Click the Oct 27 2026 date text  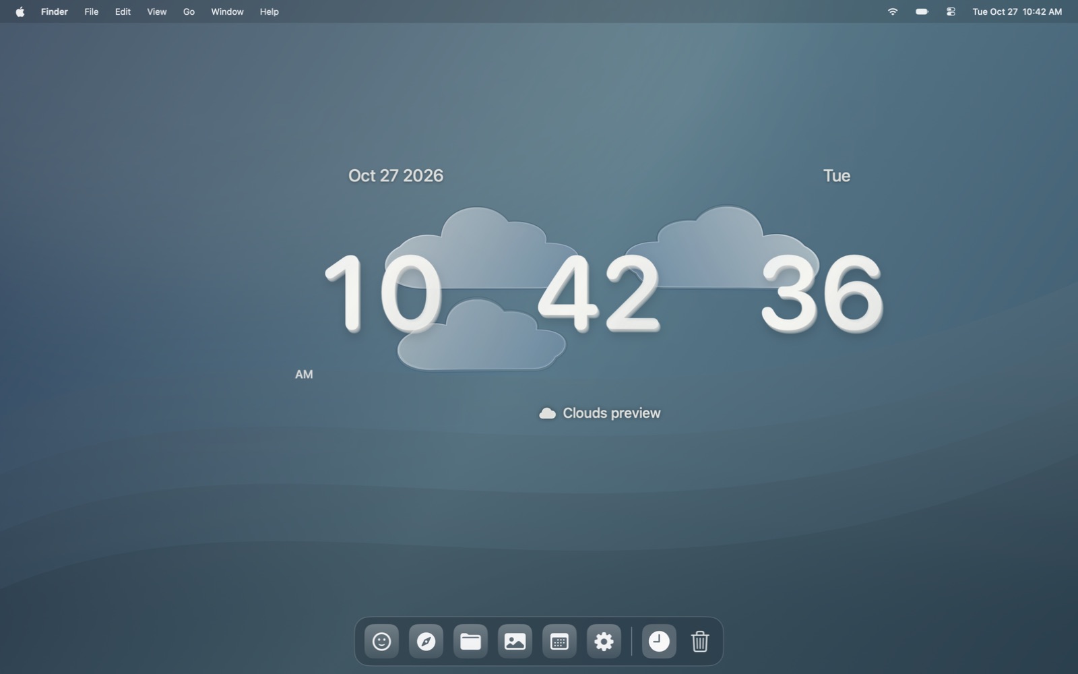[x=395, y=176]
